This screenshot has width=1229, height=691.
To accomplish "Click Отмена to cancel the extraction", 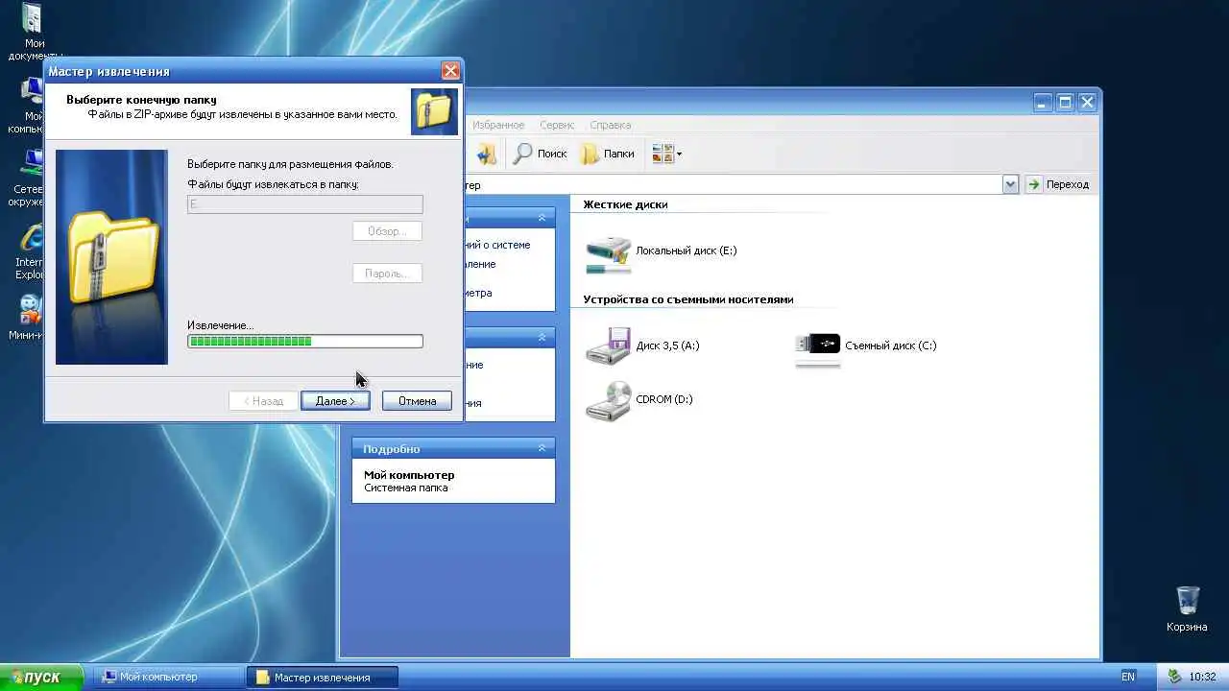I will pyautogui.click(x=417, y=401).
